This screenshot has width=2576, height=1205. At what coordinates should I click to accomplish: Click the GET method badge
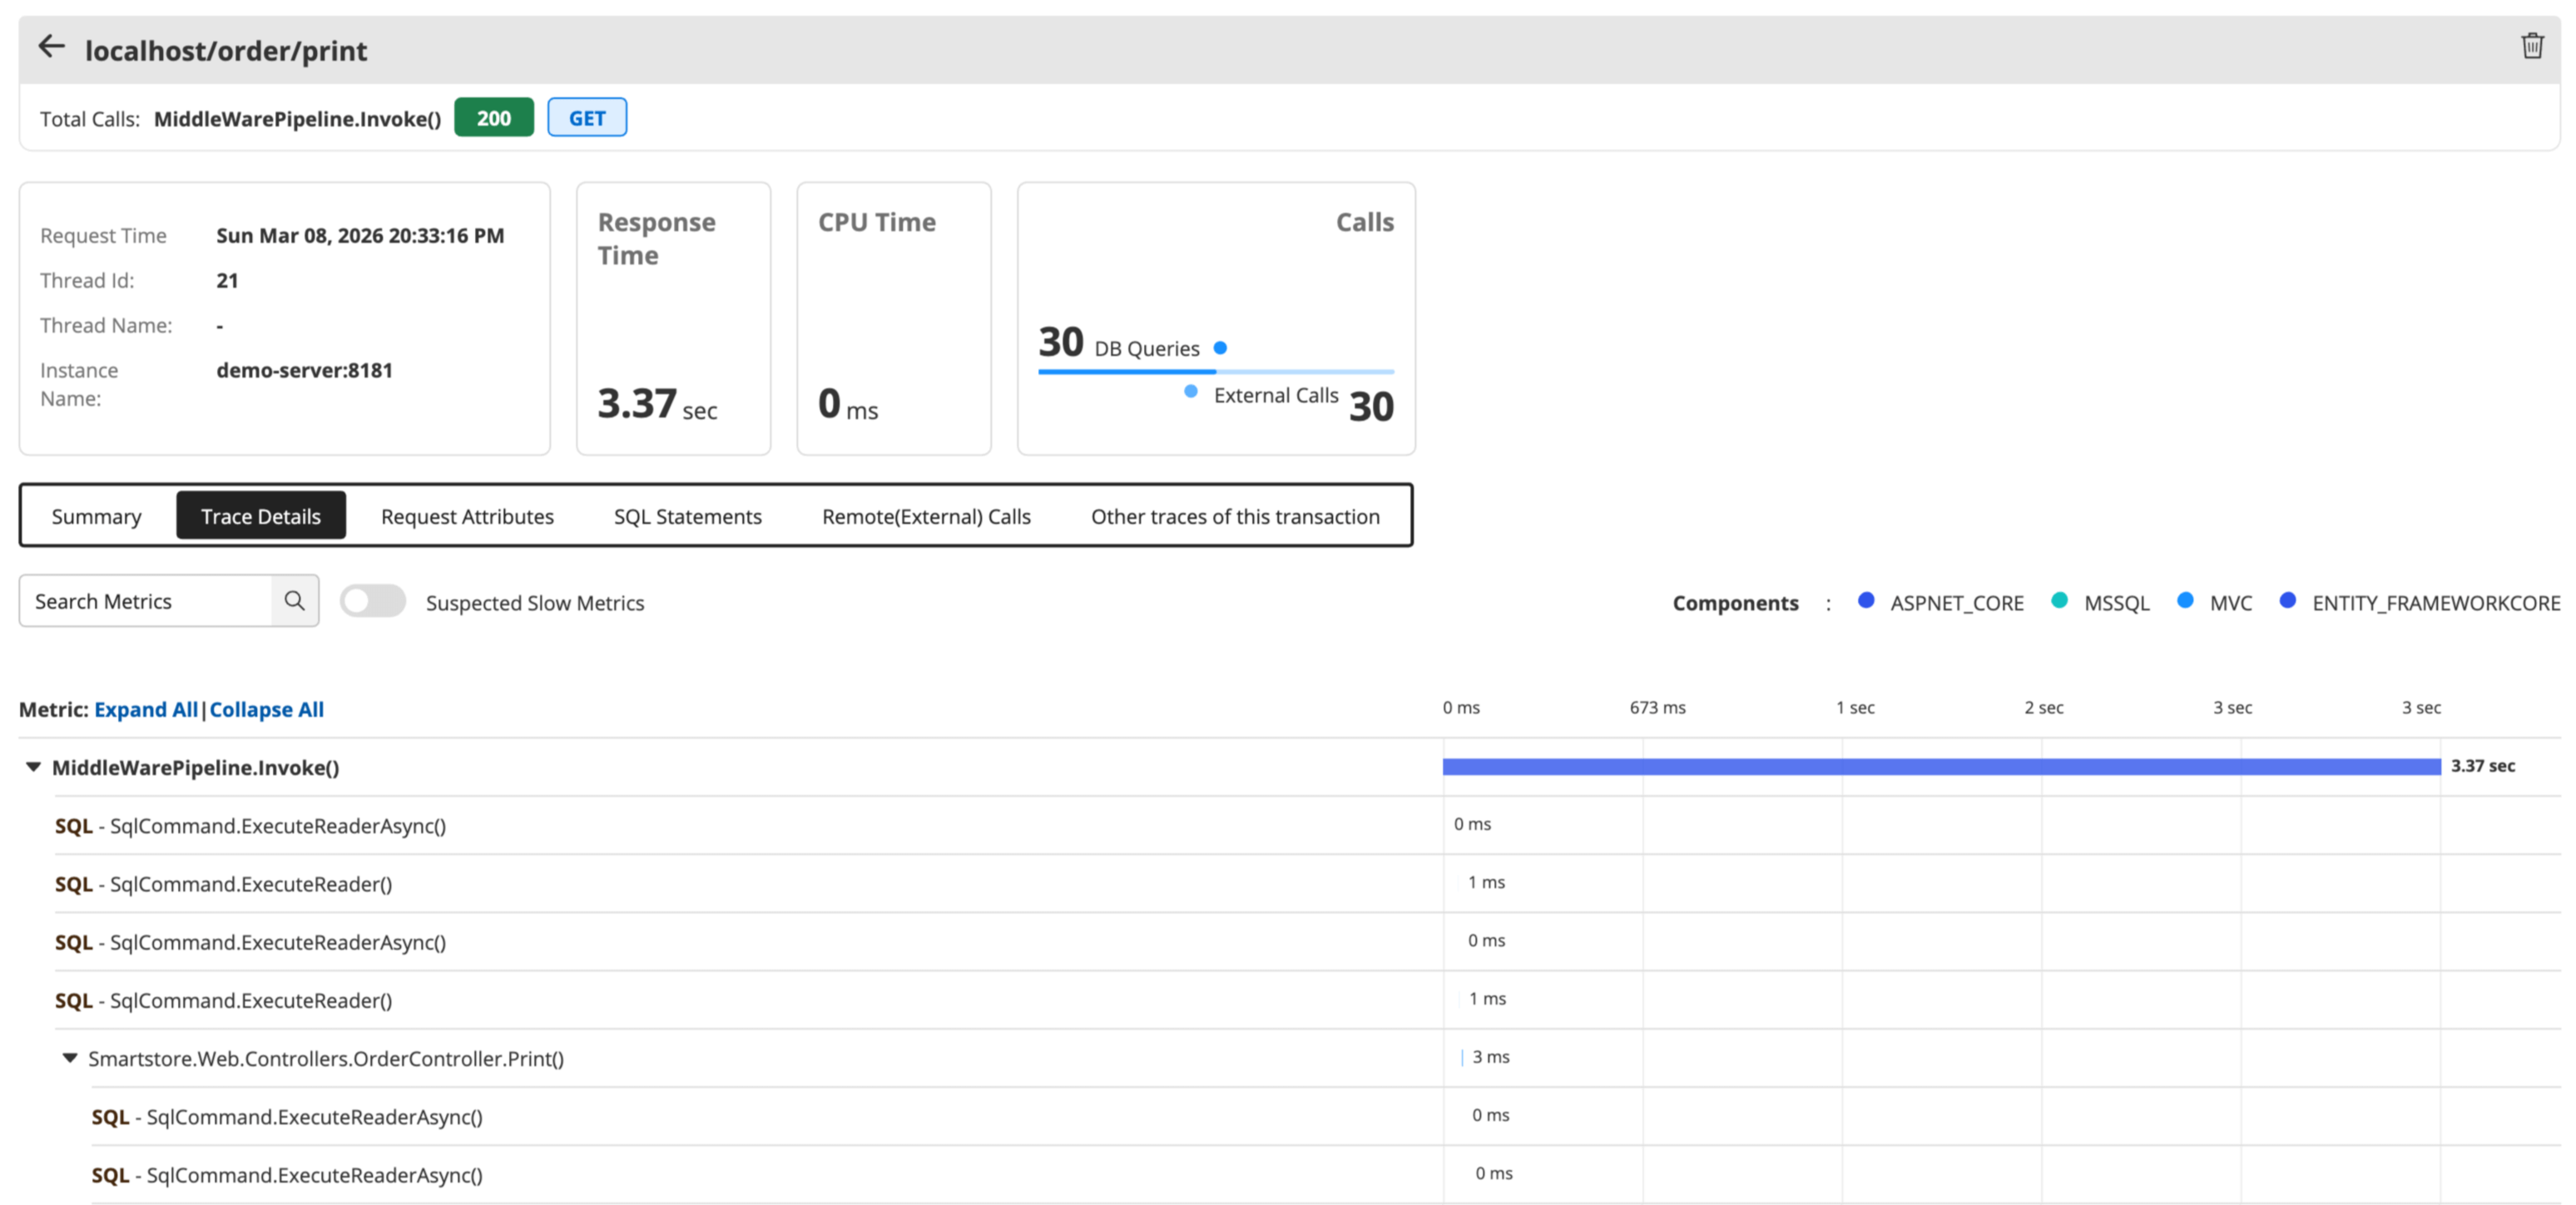(587, 118)
